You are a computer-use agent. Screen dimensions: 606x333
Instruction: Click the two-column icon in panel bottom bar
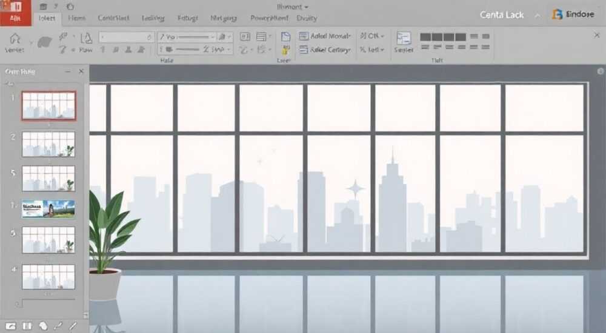pos(27,326)
